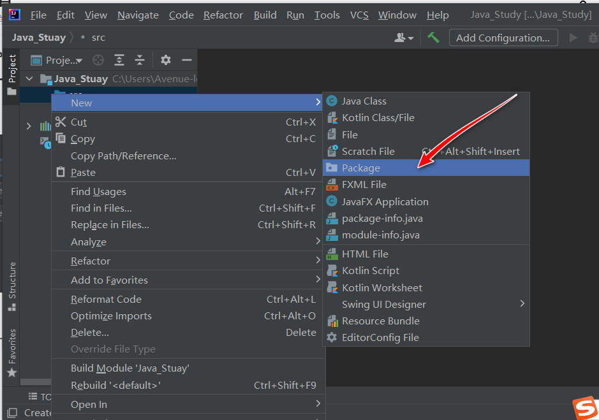The image size is (599, 420).
Task: Open the Build menu
Action: [265, 15]
